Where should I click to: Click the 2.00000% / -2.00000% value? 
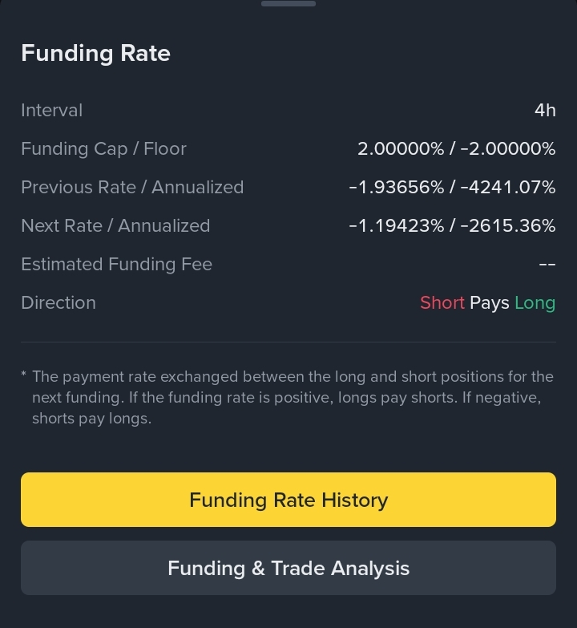click(456, 149)
